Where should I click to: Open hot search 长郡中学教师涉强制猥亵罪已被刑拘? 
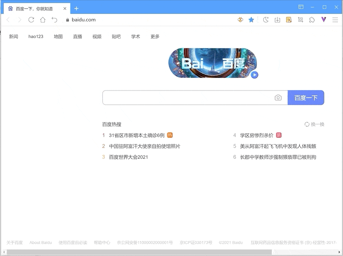pos(278,157)
